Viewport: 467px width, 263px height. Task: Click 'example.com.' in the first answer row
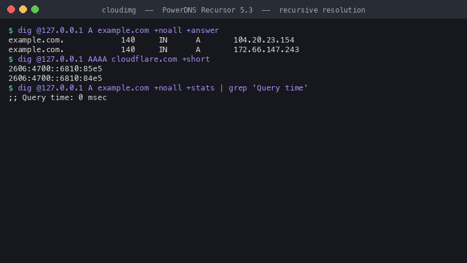coord(36,40)
